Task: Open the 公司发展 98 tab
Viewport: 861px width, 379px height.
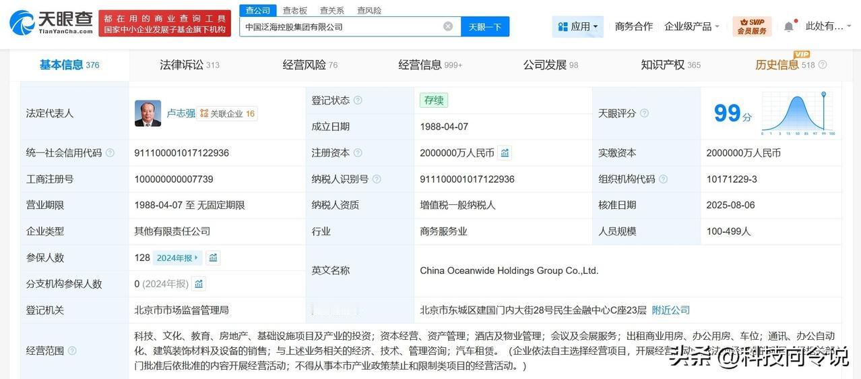Action: click(550, 65)
